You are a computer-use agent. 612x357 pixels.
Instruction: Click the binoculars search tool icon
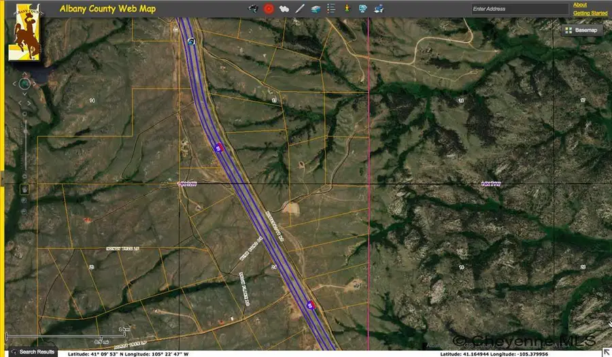[254, 9]
